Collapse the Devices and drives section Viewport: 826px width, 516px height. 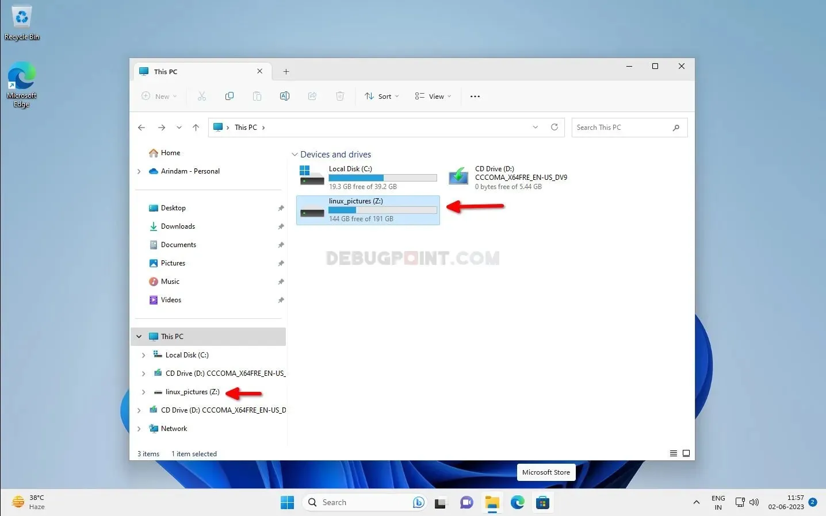coord(295,154)
